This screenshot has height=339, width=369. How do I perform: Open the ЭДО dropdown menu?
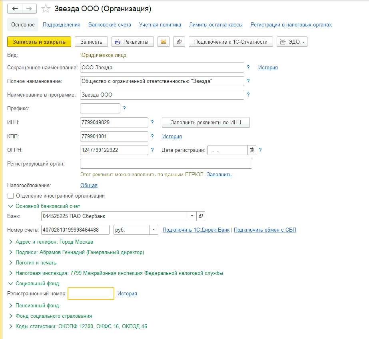[292, 42]
